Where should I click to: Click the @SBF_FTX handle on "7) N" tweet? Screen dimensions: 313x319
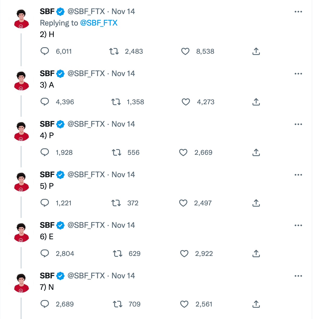[86, 276]
